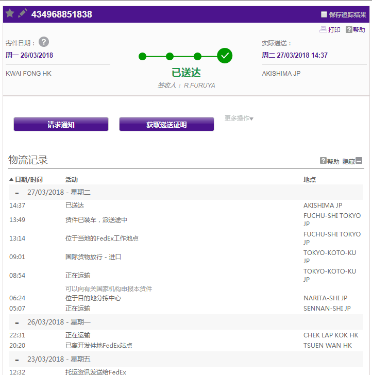Click the 获取递送证明 button
Screen dimensions: 372x375
click(x=166, y=124)
